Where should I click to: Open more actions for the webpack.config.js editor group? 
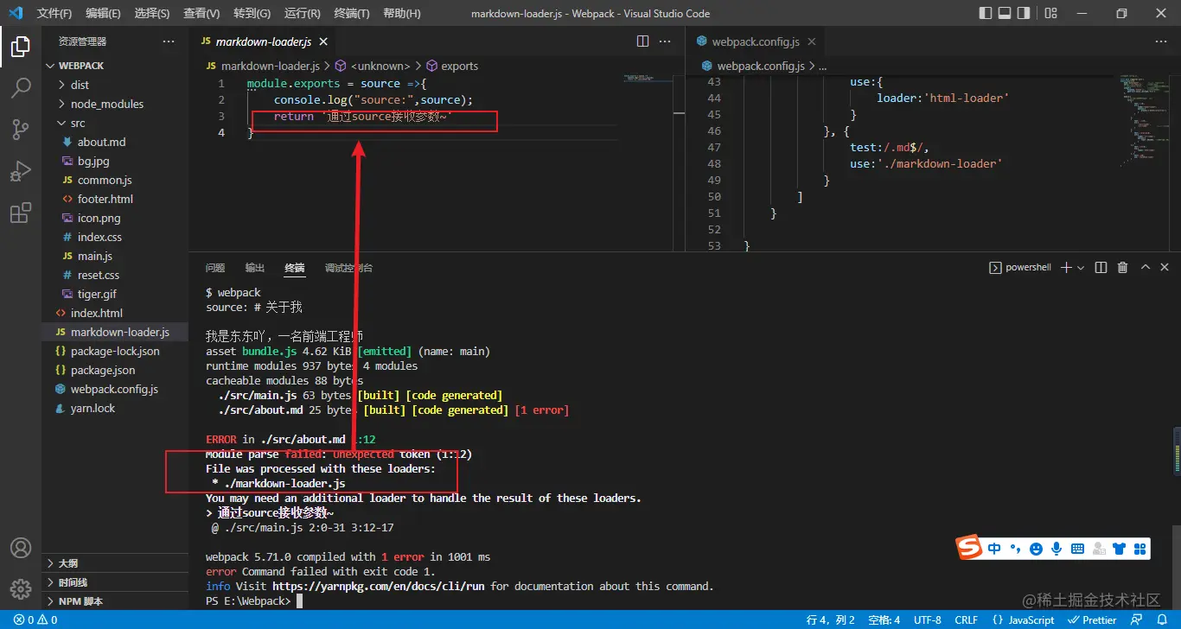pyautogui.click(x=1162, y=41)
